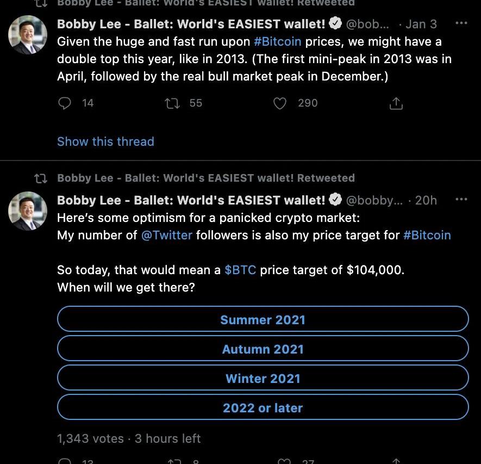This screenshot has height=464, width=481.
Task: Vote for Autumn 2021 in poll
Action: click(263, 348)
